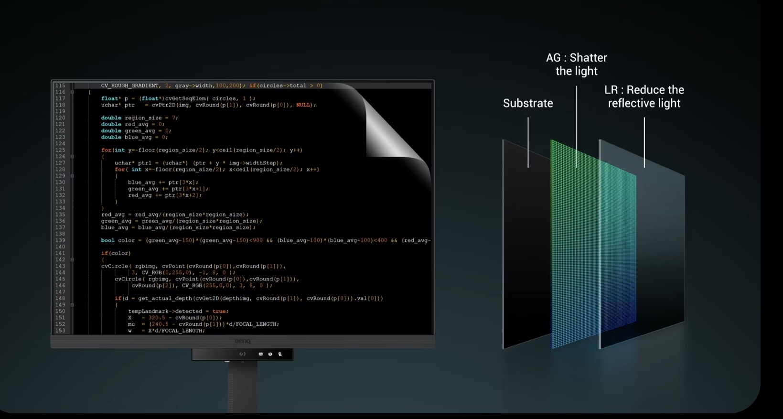The width and height of the screenshot is (783, 419).
Task: Click line number 139 in the gutter
Action: (x=60, y=240)
